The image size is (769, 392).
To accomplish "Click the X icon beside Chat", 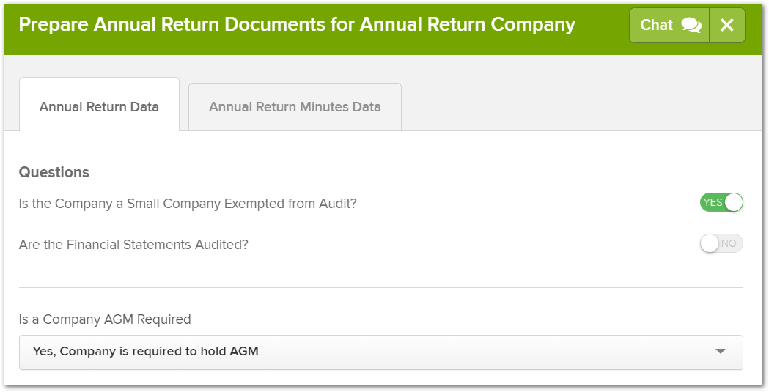I will [726, 25].
